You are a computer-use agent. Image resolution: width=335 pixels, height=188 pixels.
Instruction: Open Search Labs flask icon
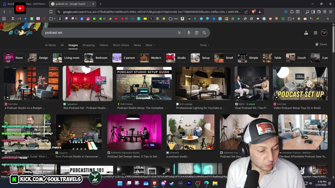click(306, 33)
